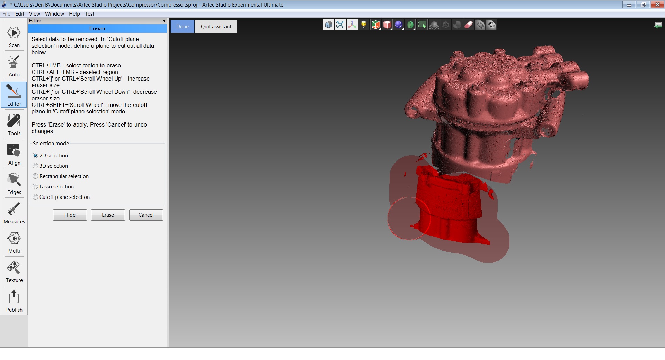The height and width of the screenshot is (360, 665).
Task: Close the Editor panel
Action: [164, 21]
